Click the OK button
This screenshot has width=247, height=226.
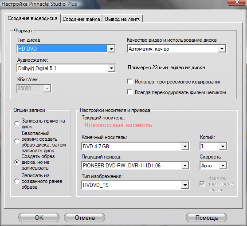(x=39, y=218)
